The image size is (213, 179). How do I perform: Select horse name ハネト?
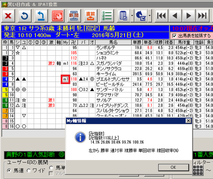tap(102, 58)
